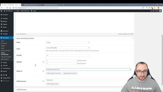
Task: Open the Diseño dropdown showing Hooks
Action: click(x=68, y=43)
